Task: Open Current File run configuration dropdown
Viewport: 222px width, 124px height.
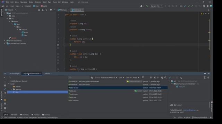Action: tap(156, 6)
